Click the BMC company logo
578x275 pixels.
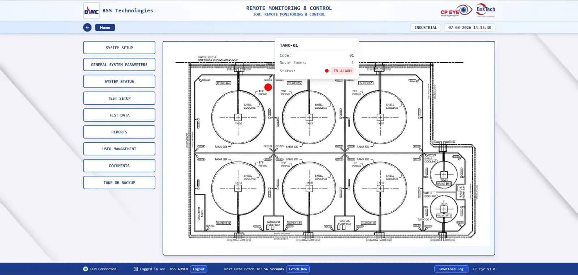(91, 11)
